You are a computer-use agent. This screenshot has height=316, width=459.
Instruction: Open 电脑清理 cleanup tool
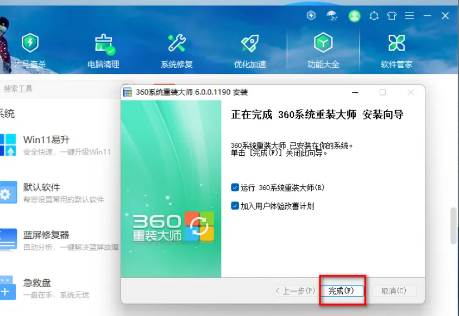tap(103, 43)
